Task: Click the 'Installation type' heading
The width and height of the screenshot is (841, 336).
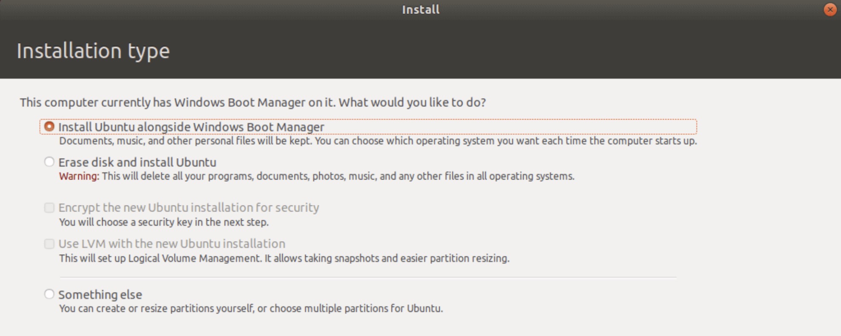Action: tap(93, 51)
